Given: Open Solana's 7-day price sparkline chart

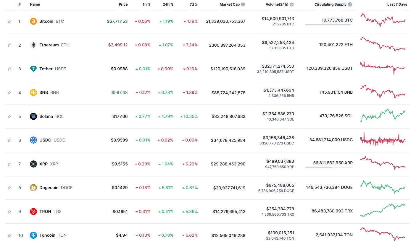Looking at the screenshot, I should tap(383, 116).
